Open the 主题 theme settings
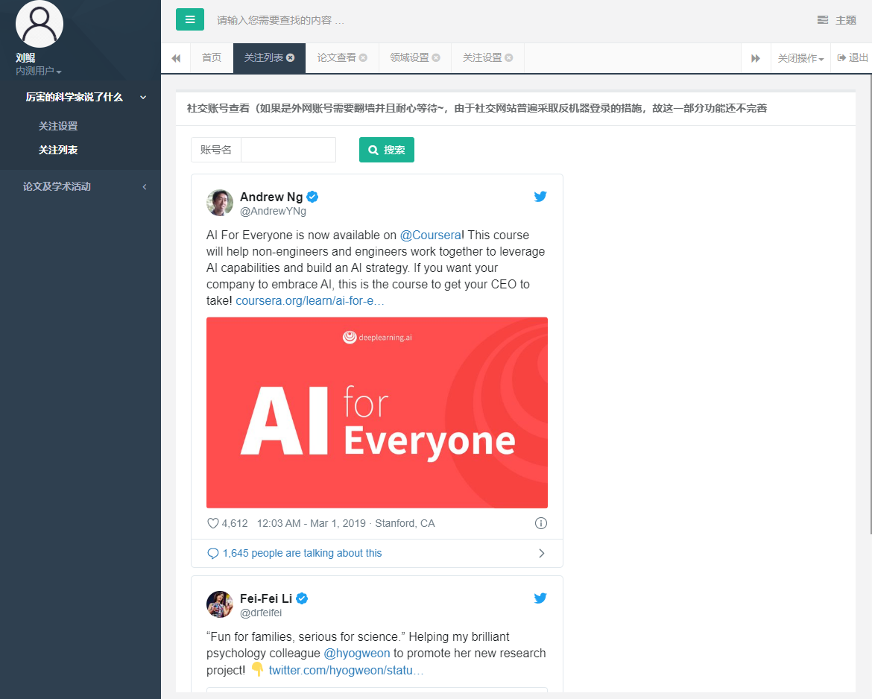Image resolution: width=872 pixels, height=699 pixels. point(837,21)
